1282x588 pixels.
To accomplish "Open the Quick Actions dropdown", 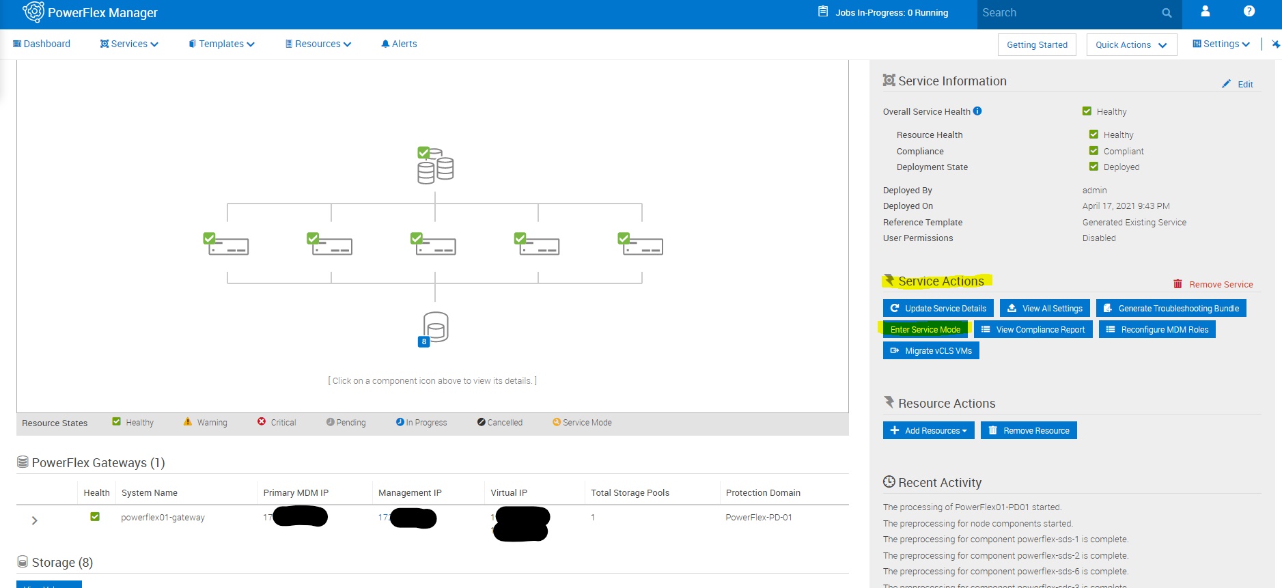I will click(1131, 45).
